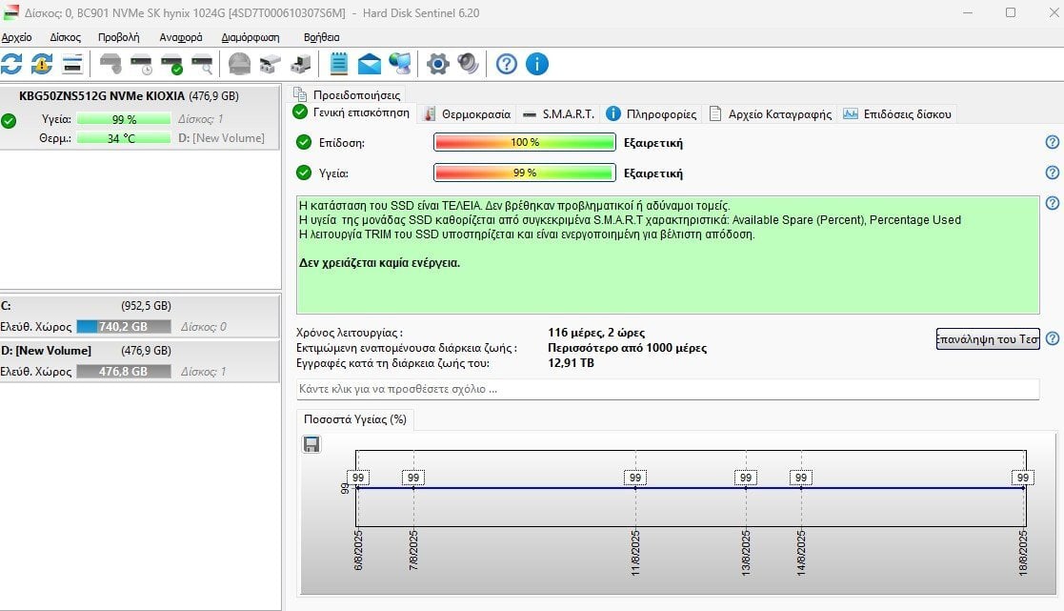Click the 18/8/2025 data point on graph
The width and height of the screenshot is (1064, 611).
click(1024, 487)
